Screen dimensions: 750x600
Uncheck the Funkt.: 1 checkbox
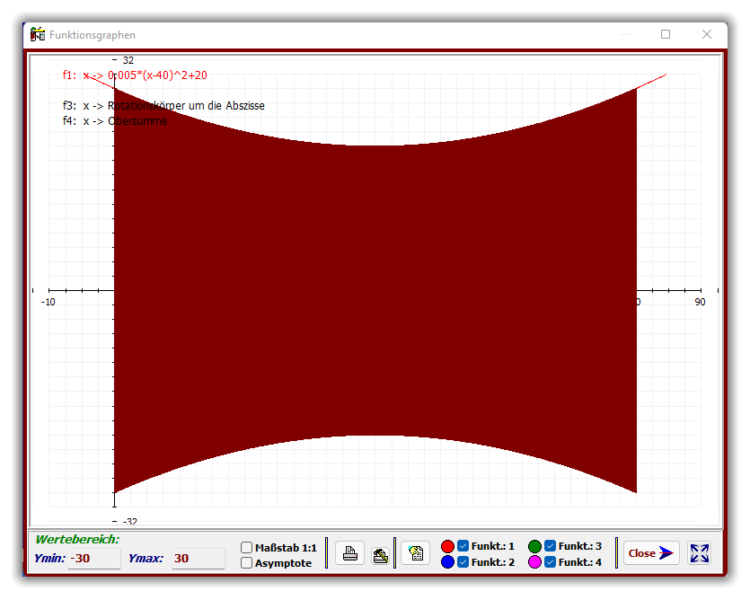[463, 546]
